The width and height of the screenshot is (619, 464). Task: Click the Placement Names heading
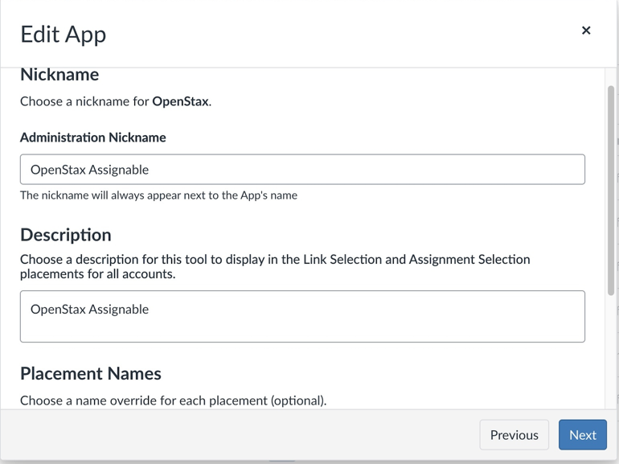point(91,374)
